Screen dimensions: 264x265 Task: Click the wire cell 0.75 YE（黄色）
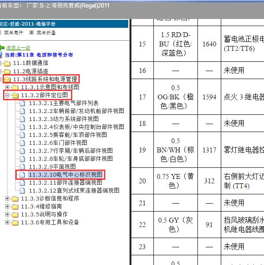[175, 181]
